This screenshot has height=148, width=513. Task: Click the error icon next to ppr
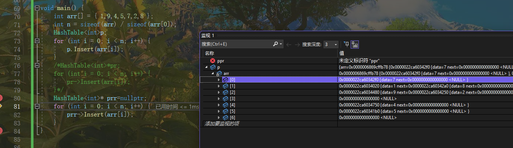[212, 60]
